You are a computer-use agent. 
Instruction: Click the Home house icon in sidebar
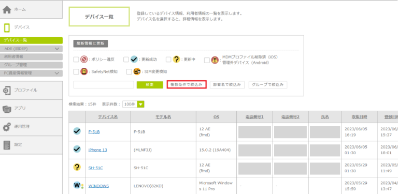tap(7, 10)
